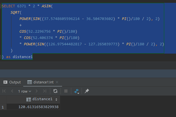Viewport: 176px width, 117px height.
Task: Go to next page of results
Action: click(x=37, y=91)
